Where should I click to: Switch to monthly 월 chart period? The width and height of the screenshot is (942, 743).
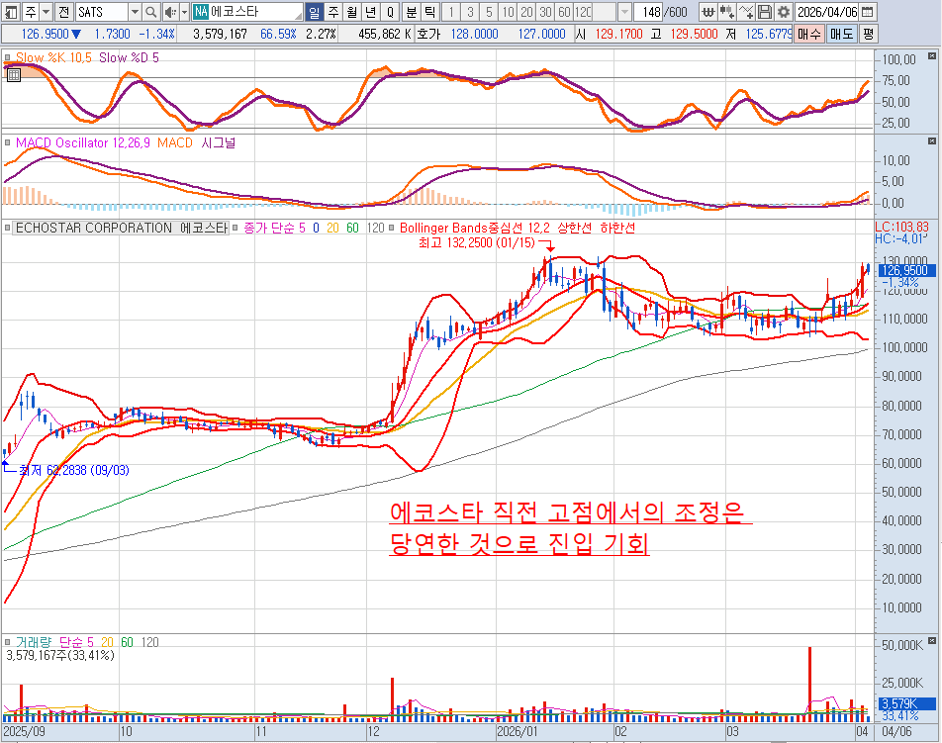(350, 12)
